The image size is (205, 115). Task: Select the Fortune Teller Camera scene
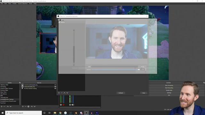(x=10, y=88)
